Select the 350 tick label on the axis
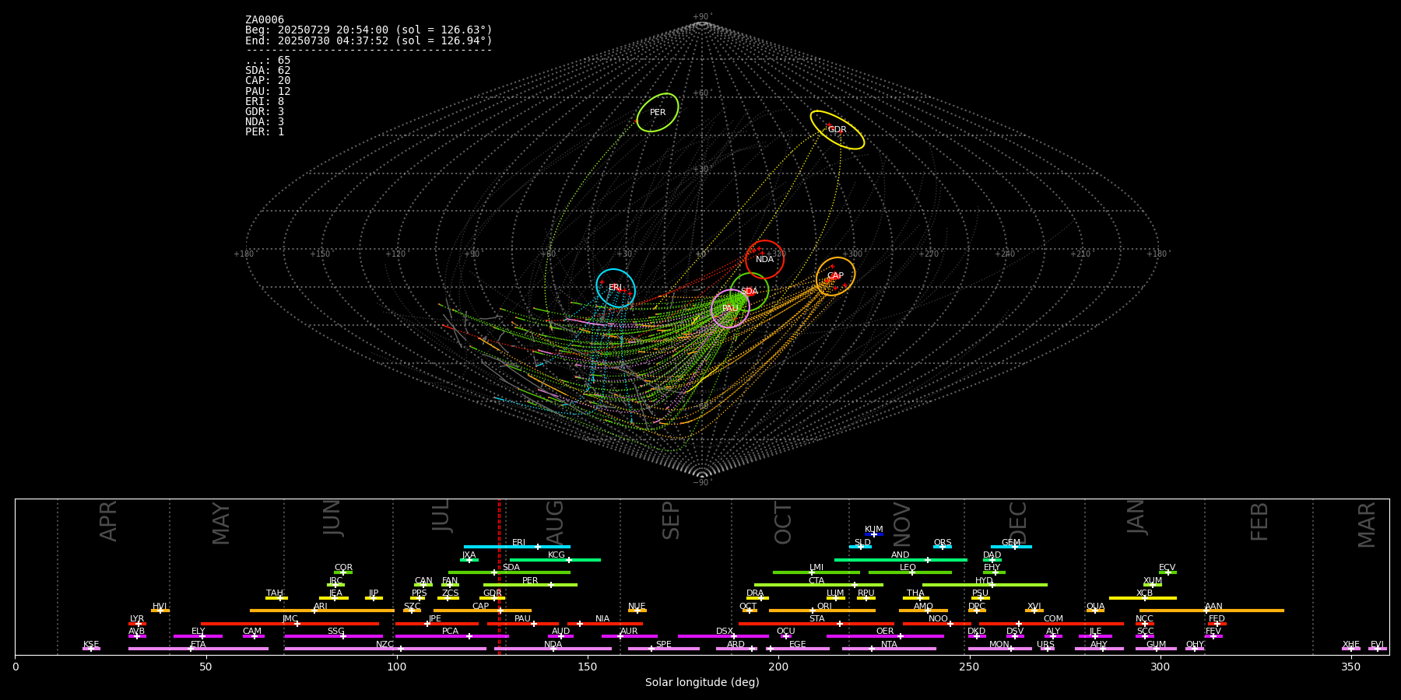The height and width of the screenshot is (700, 1401). [1350, 667]
